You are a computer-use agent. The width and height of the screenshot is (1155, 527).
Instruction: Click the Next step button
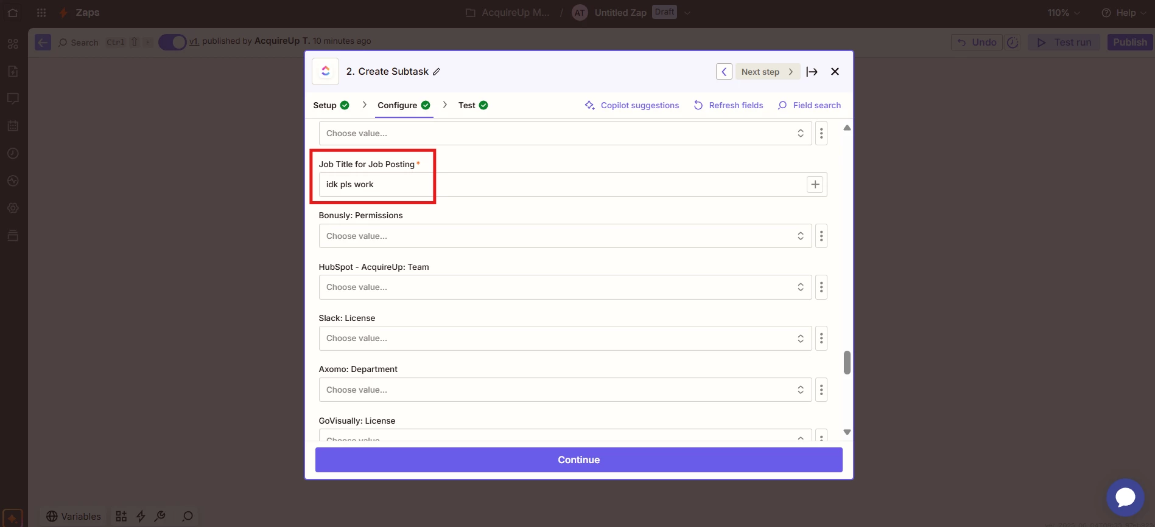click(767, 72)
